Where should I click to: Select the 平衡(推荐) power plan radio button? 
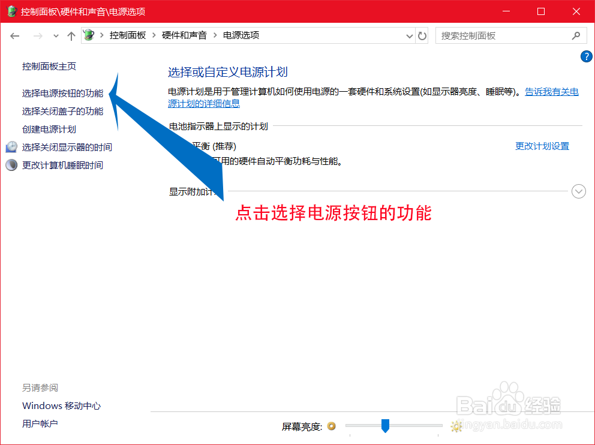pos(175,146)
